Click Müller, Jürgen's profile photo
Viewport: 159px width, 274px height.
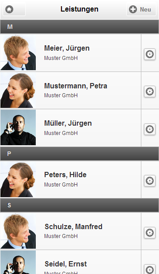(x=18, y=127)
